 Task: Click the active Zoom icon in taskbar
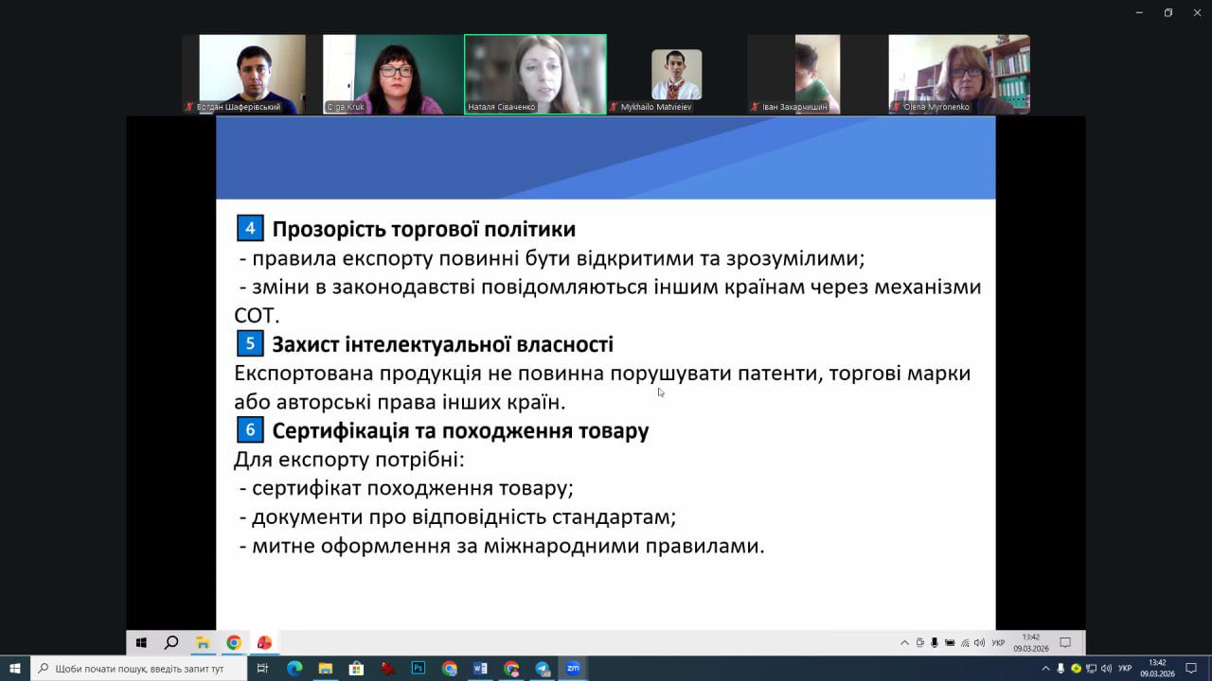(x=573, y=669)
